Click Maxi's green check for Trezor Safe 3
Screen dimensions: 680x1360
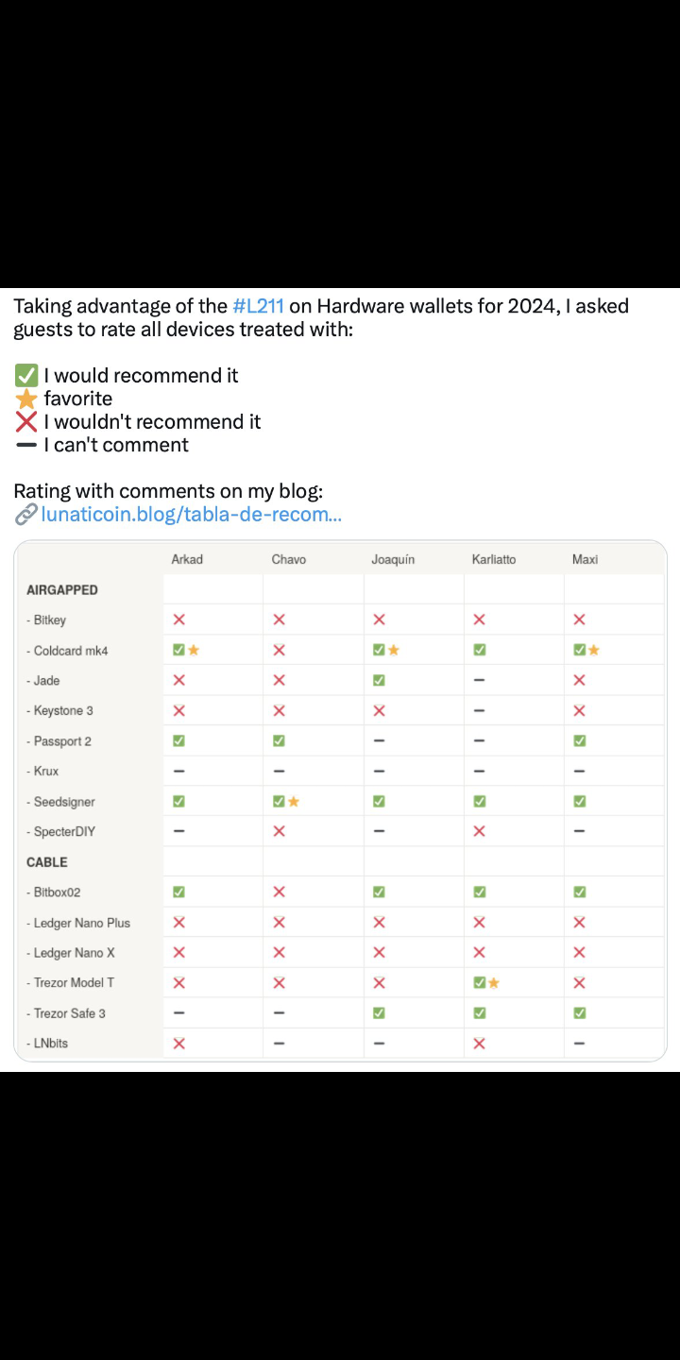click(580, 1013)
